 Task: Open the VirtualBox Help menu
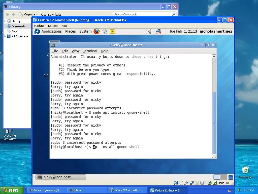click(x=64, y=26)
